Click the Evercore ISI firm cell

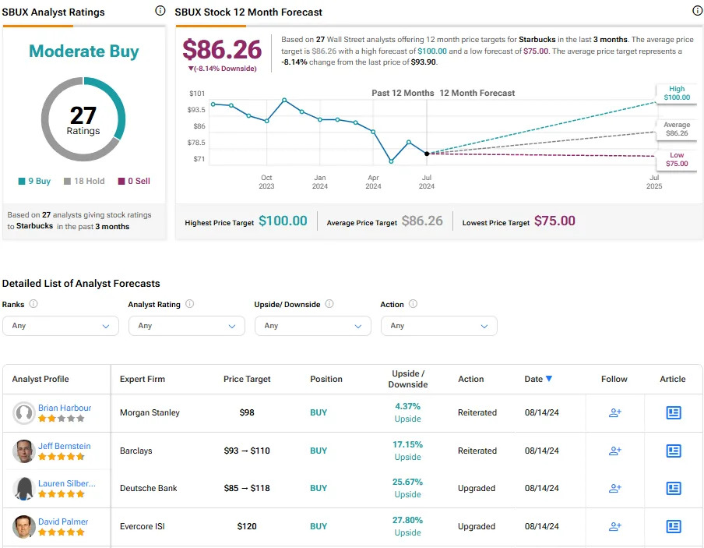point(143,526)
